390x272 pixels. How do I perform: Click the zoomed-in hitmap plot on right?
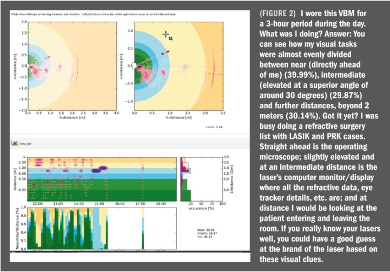[x=179, y=66]
